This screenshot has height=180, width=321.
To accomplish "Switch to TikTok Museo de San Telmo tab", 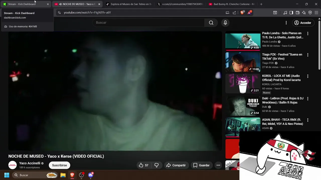I will pyautogui.click(x=128, y=4).
